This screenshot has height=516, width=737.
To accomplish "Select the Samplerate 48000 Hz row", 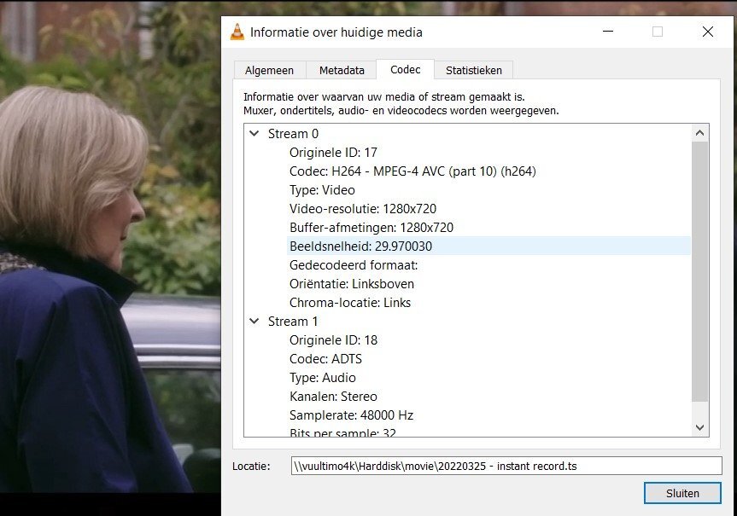I will coord(351,415).
